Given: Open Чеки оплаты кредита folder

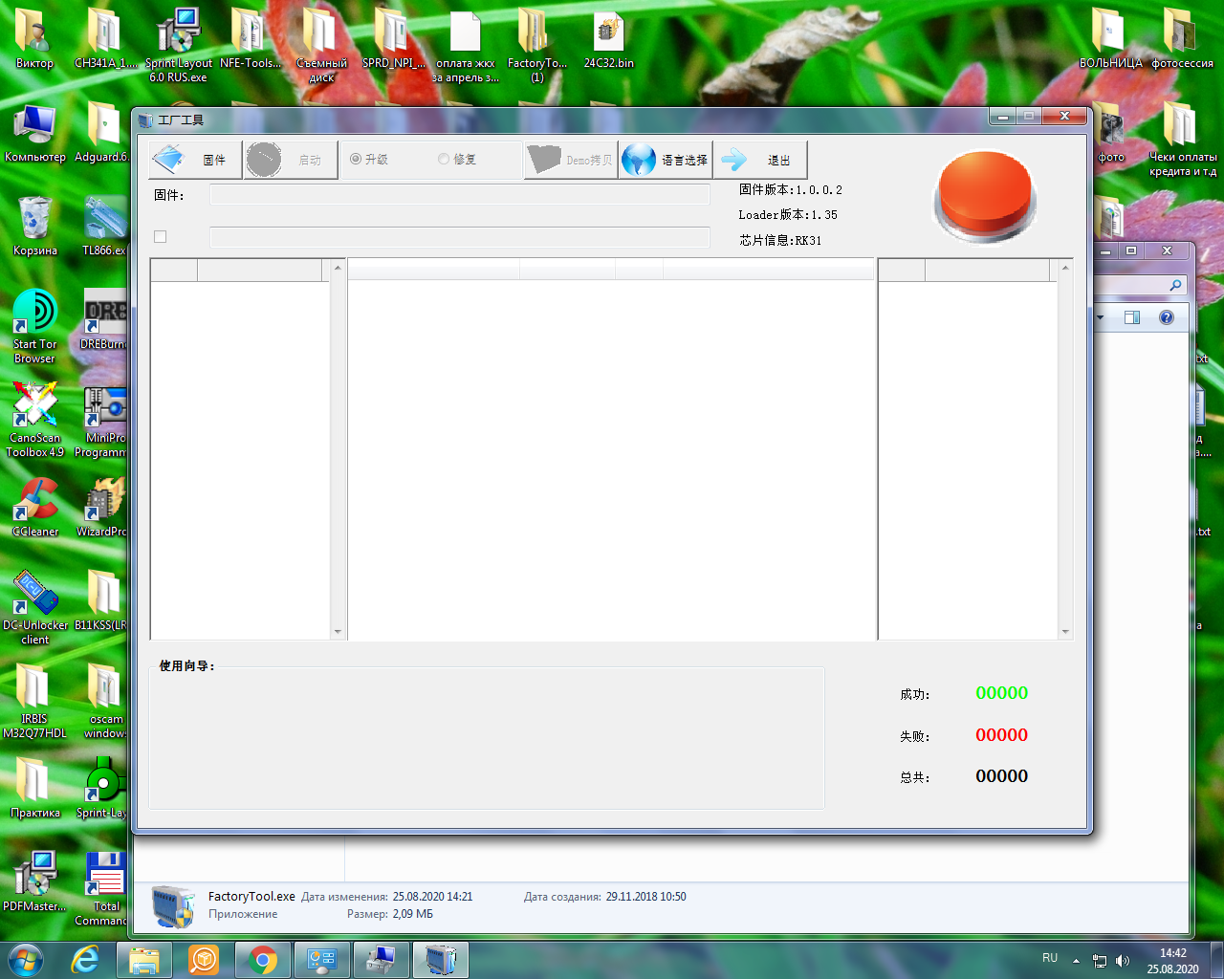Looking at the screenshot, I should click(x=1182, y=140).
